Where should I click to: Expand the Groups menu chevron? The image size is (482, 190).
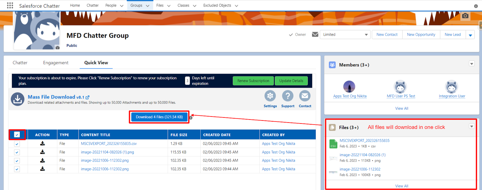148,6
